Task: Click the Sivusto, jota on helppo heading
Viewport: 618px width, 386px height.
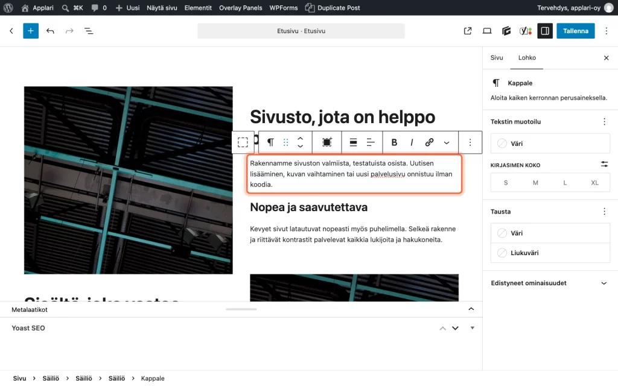Action: coord(343,117)
